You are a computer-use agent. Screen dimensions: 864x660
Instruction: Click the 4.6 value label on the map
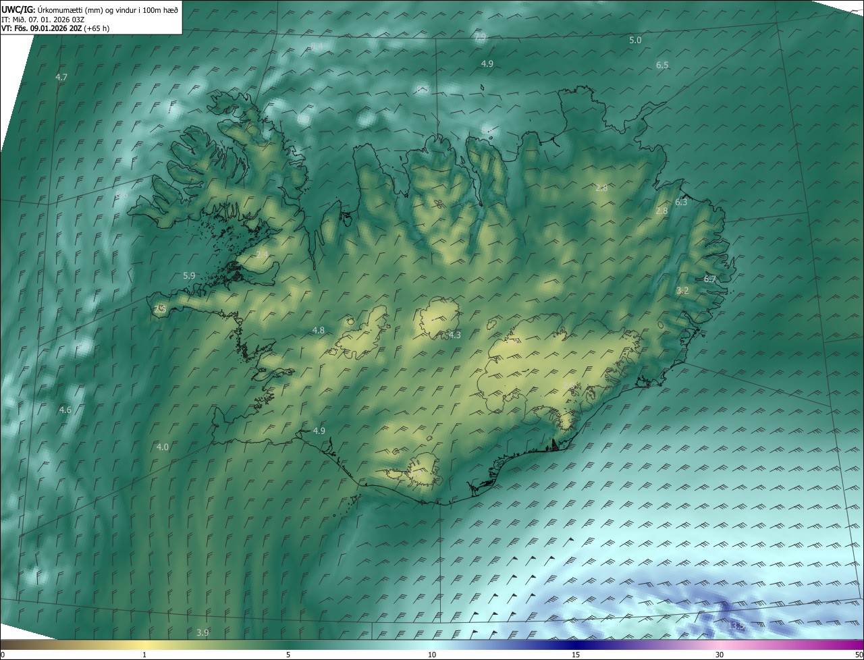point(65,410)
